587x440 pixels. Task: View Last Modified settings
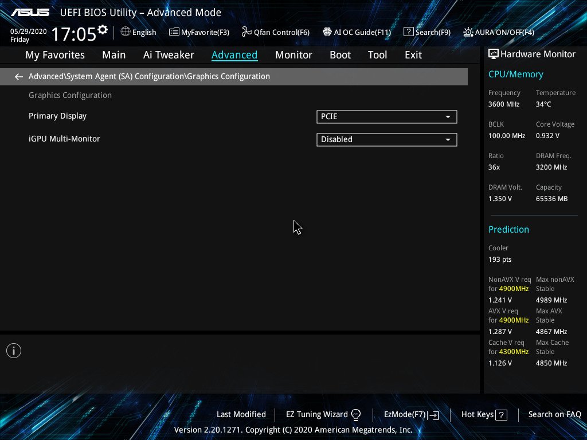click(241, 415)
